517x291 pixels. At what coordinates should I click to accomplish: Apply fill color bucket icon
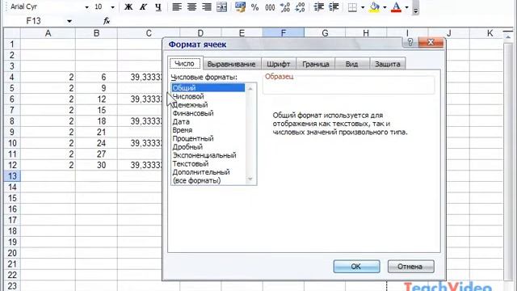(x=374, y=7)
